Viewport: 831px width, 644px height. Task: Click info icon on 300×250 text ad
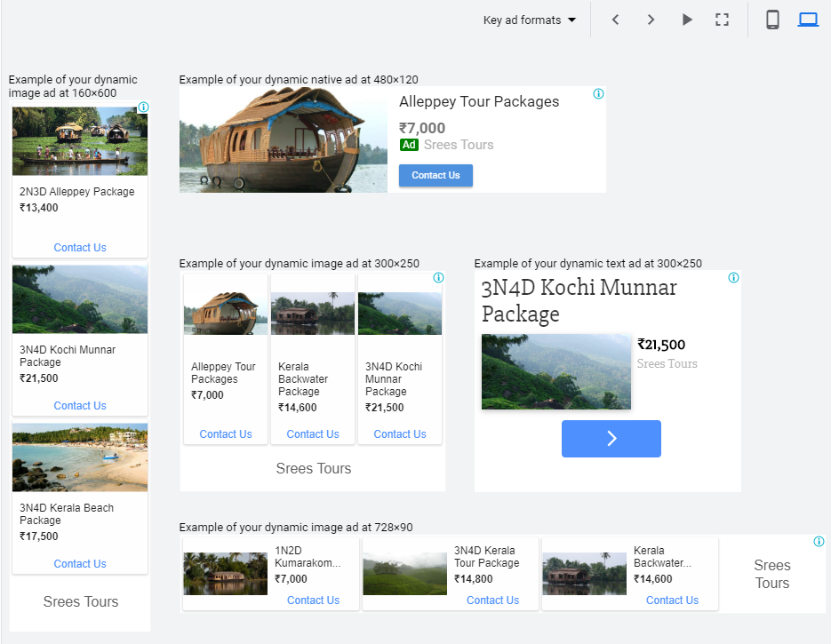coord(733,278)
